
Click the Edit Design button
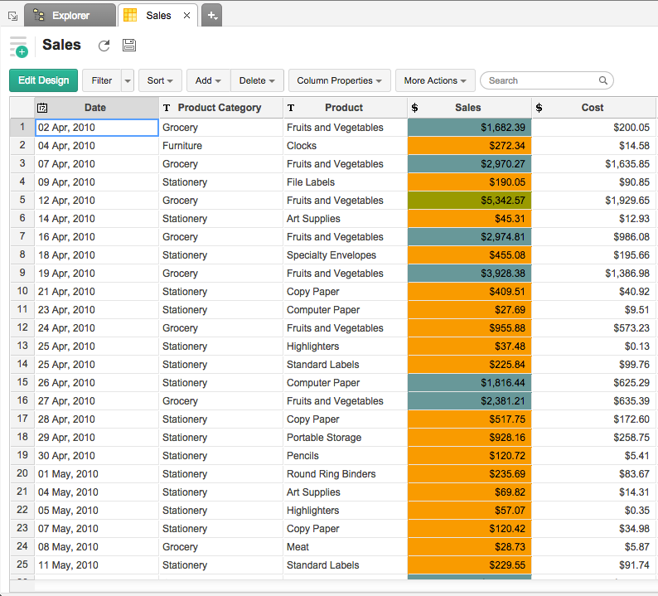(x=43, y=80)
